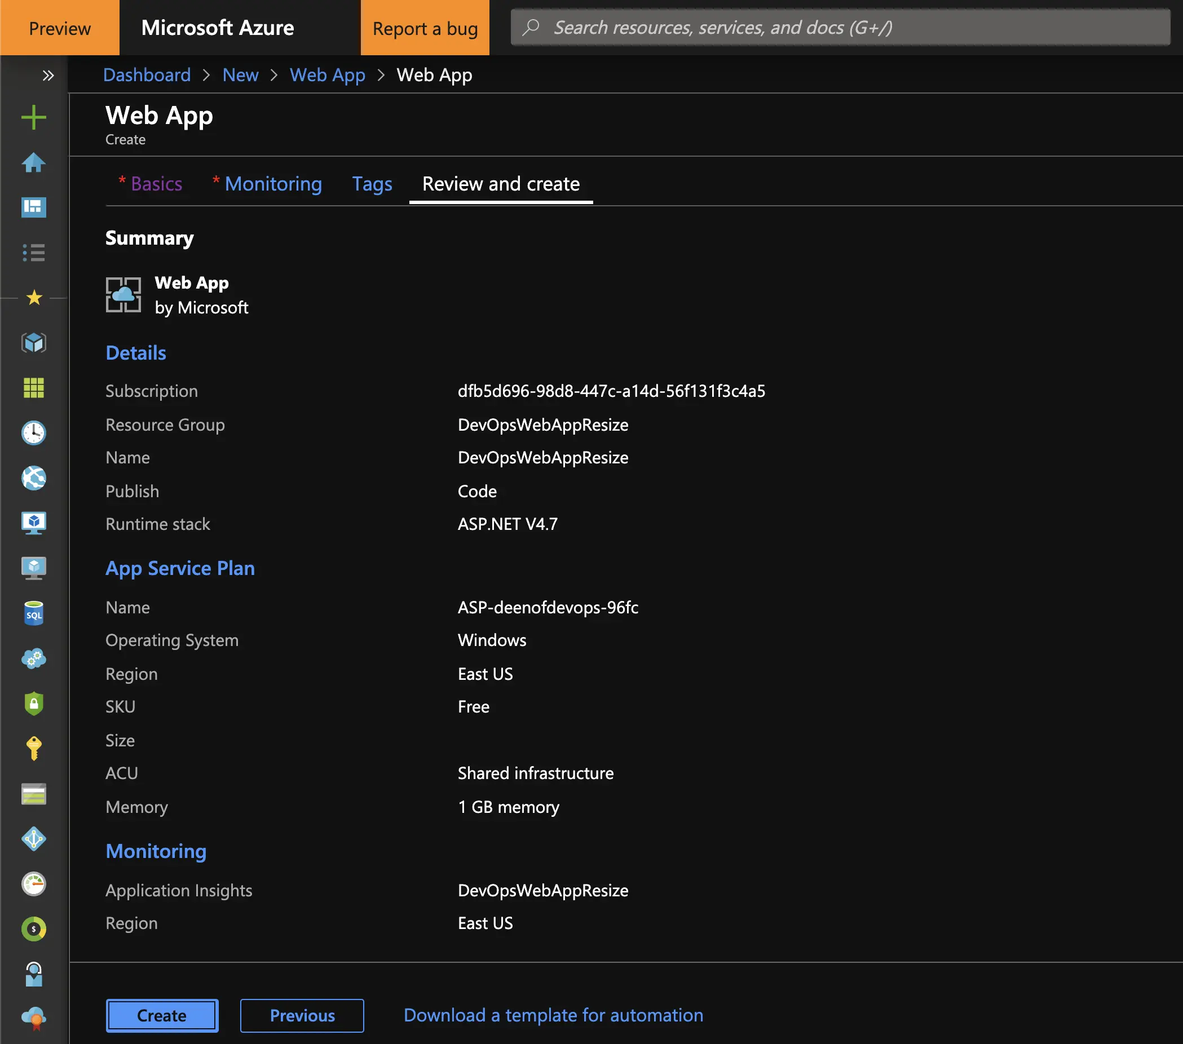The height and width of the screenshot is (1044, 1183).
Task: Open Virtual machines (classic) gray monitor icon
Action: pyautogui.click(x=34, y=568)
